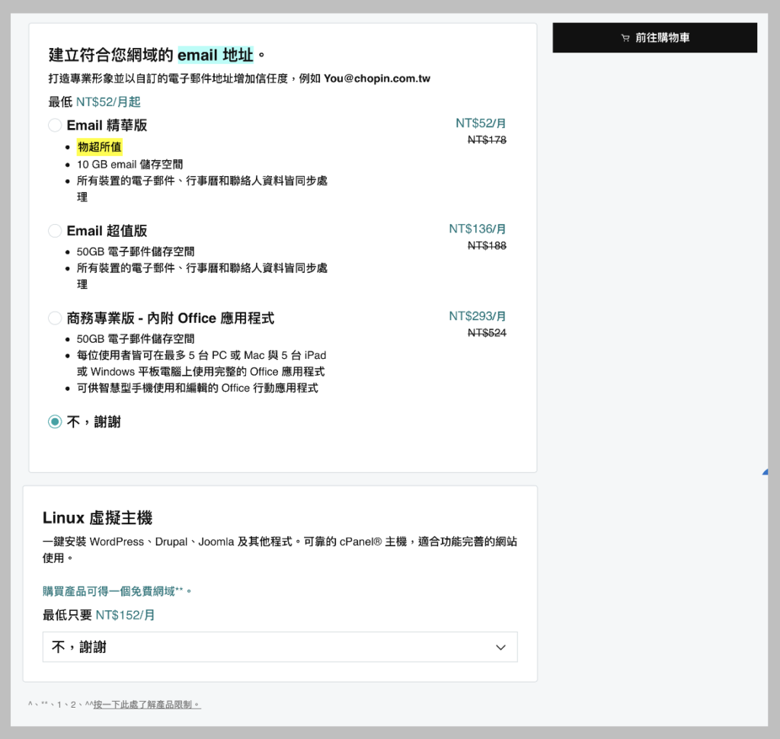The width and height of the screenshot is (780, 739).
Task: Open the Linux 虛擬主機 plan dropdown
Action: [280, 647]
